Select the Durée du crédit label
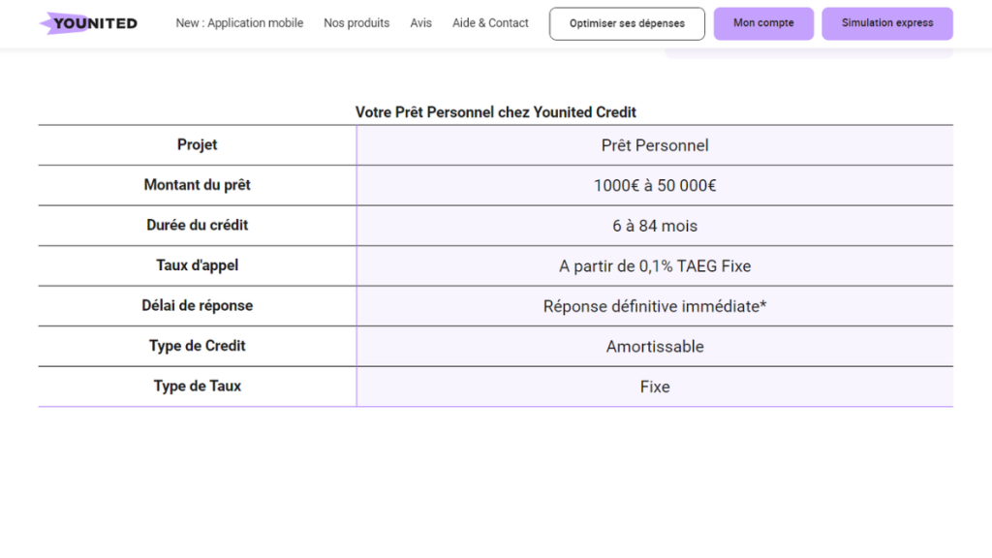The height and width of the screenshot is (558, 992). [198, 226]
